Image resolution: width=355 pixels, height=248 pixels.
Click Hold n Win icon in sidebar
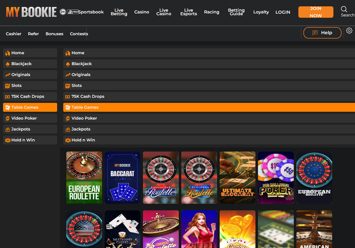click(8, 140)
